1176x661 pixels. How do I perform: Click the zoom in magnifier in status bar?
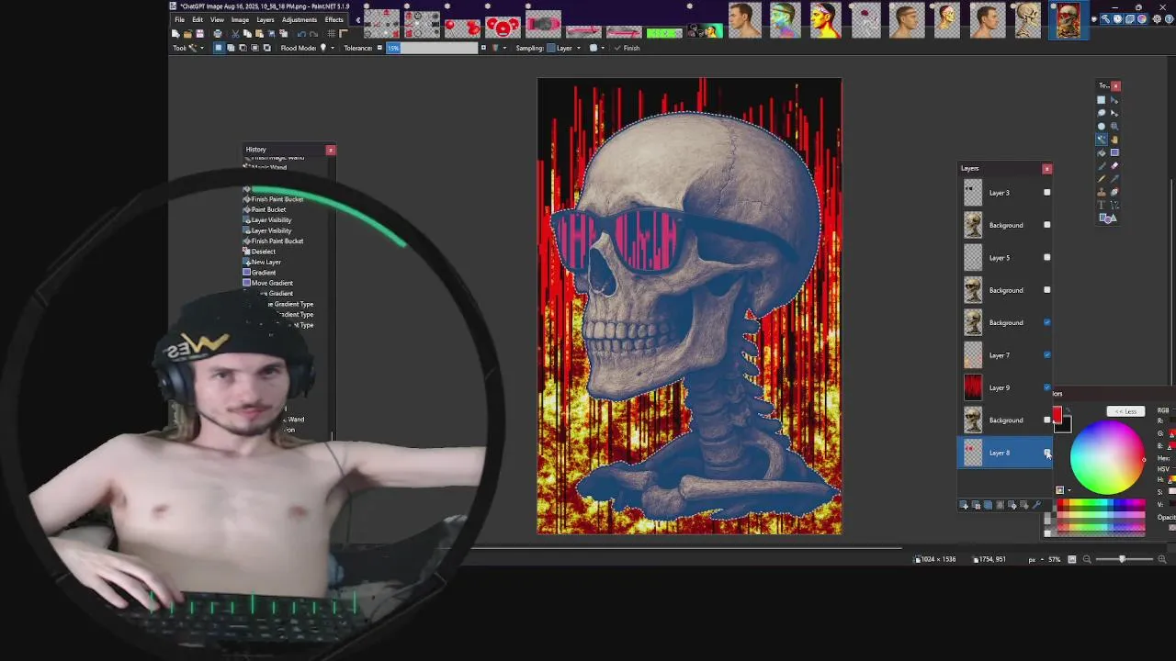(x=1162, y=559)
